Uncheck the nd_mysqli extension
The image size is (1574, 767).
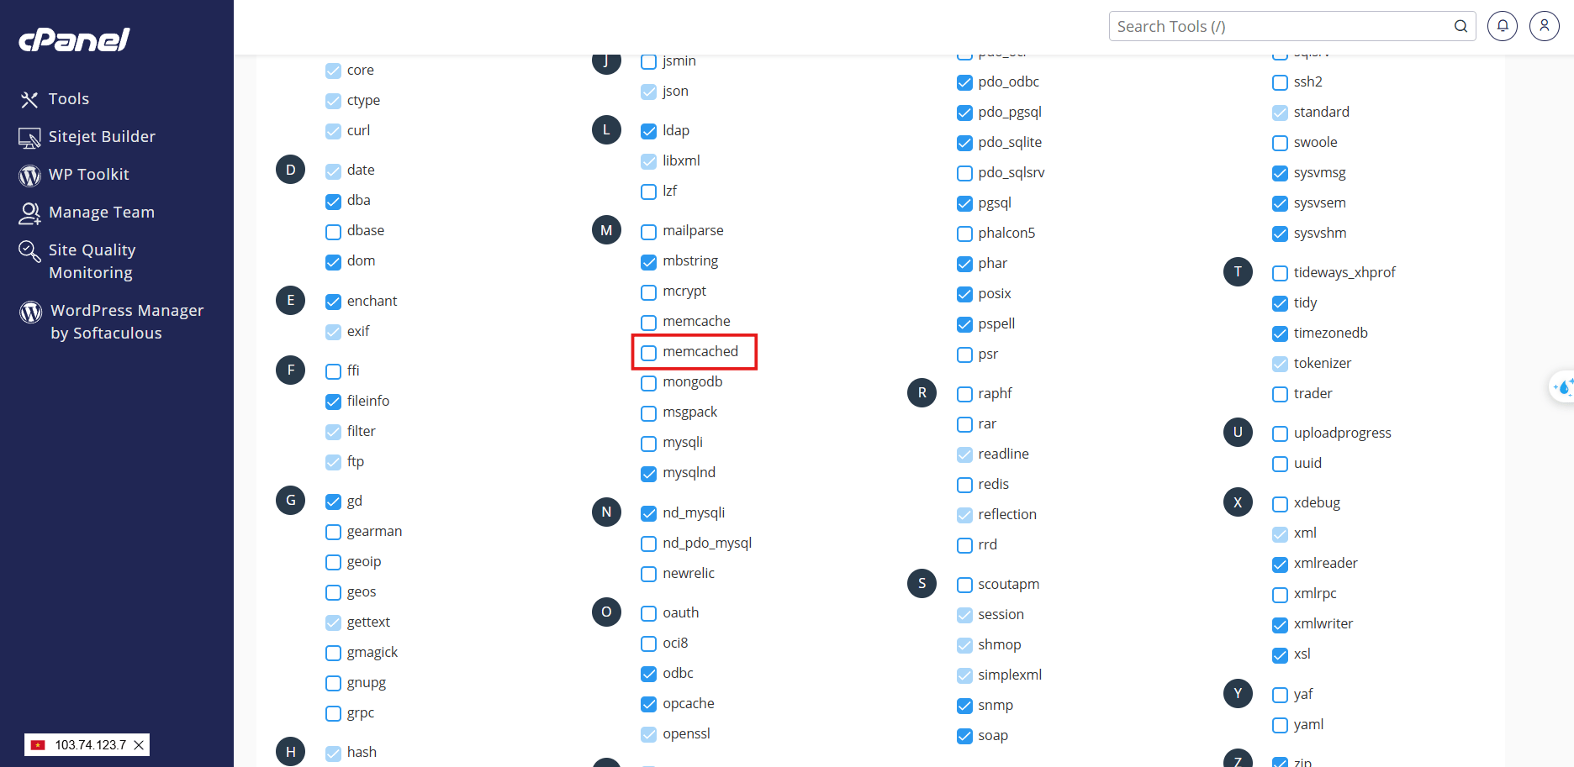tap(649, 514)
